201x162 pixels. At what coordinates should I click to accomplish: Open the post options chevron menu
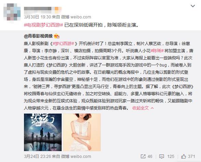tap(193, 6)
